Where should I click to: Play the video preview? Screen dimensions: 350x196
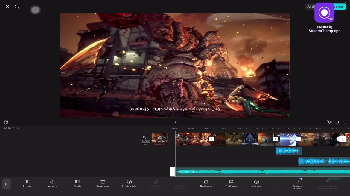point(175,122)
